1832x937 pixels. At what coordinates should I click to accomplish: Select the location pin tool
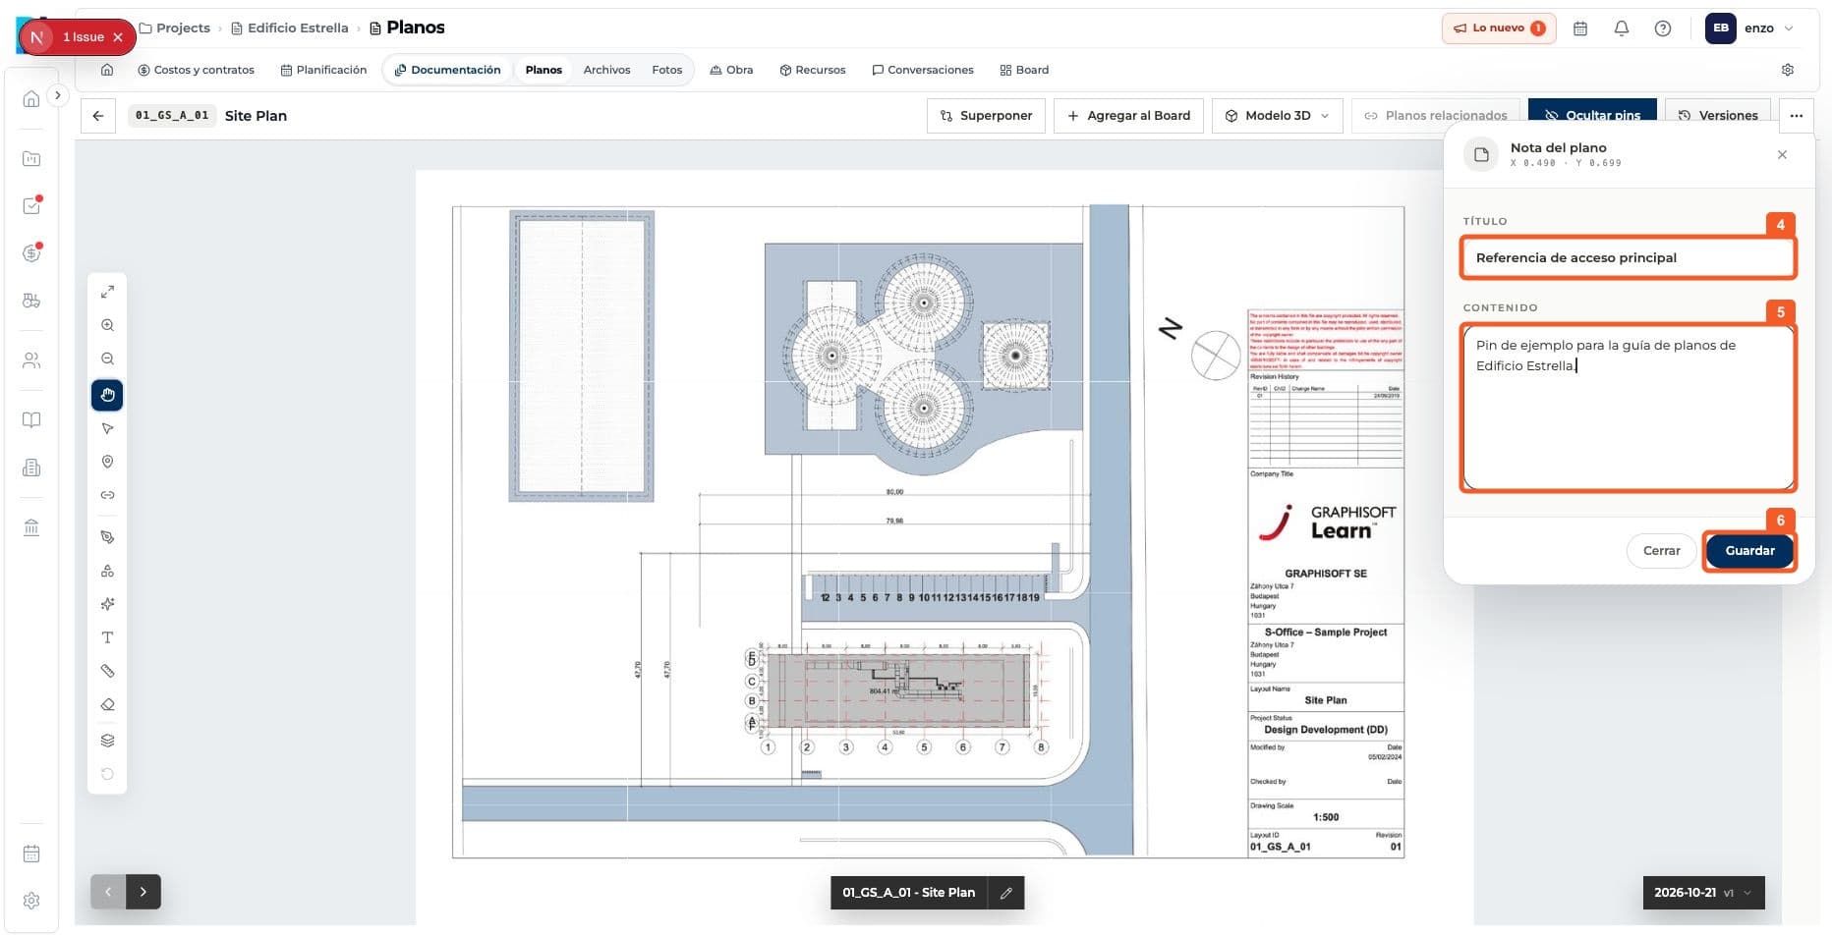pyautogui.click(x=107, y=462)
